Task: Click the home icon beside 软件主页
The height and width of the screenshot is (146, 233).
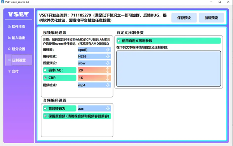Action: (x=9, y=26)
